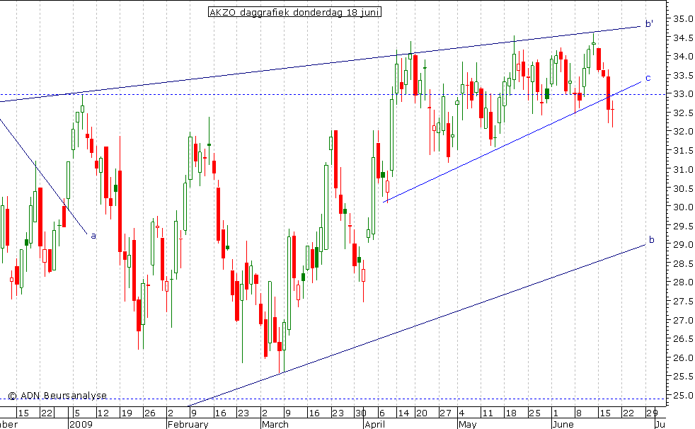Click the 28.5 price axis label

683,263
